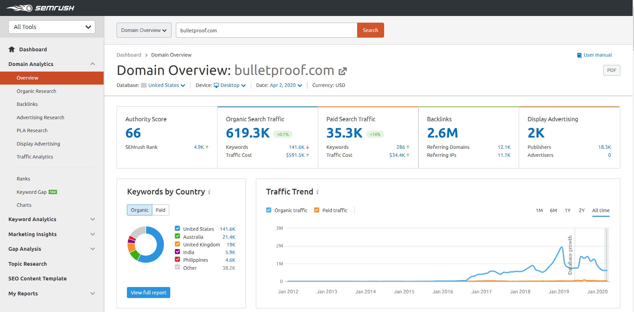This screenshot has width=634, height=312.
Task: Toggle Other countries checkbox
Action: [178, 267]
